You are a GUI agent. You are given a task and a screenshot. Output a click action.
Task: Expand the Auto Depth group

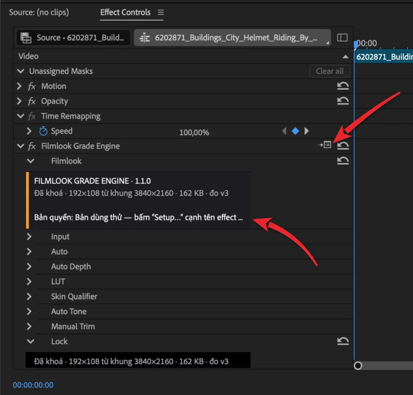point(29,267)
